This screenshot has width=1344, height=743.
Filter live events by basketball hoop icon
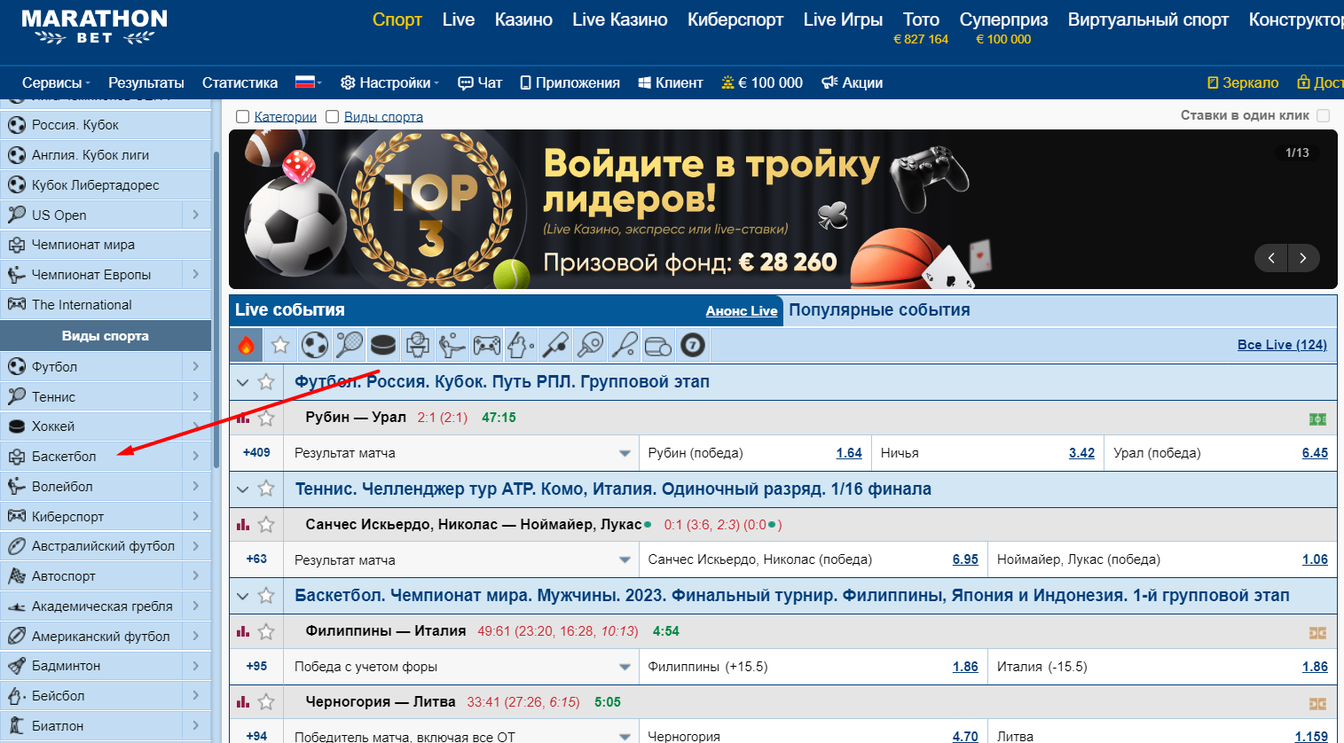tap(417, 345)
